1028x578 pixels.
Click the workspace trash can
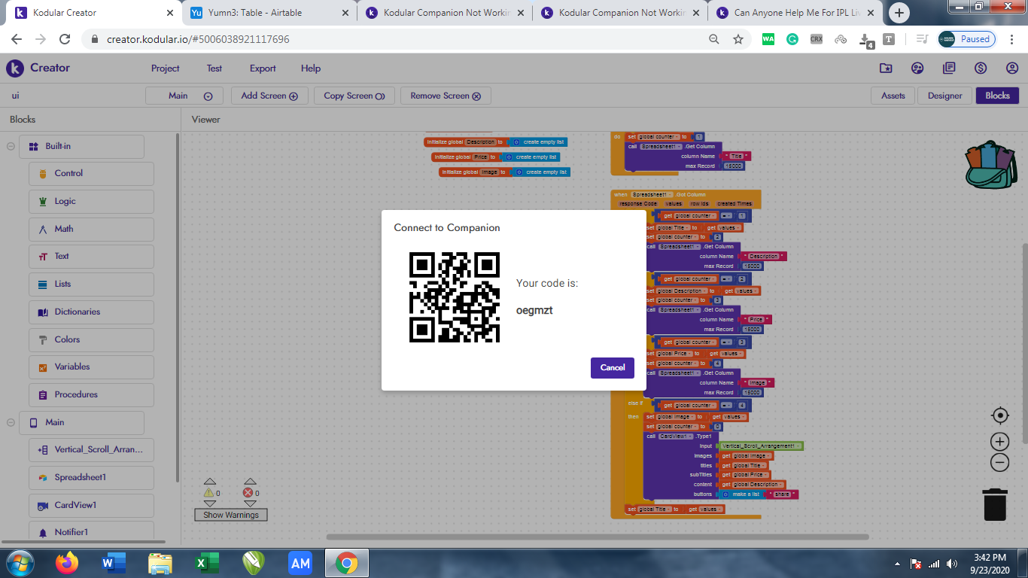995,503
